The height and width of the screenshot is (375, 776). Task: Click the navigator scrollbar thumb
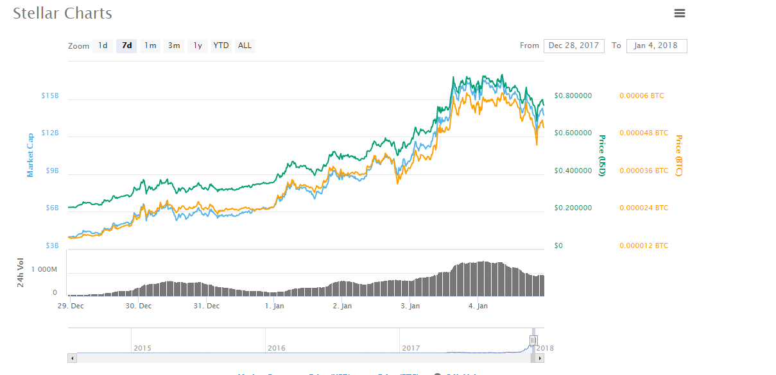pos(533,358)
